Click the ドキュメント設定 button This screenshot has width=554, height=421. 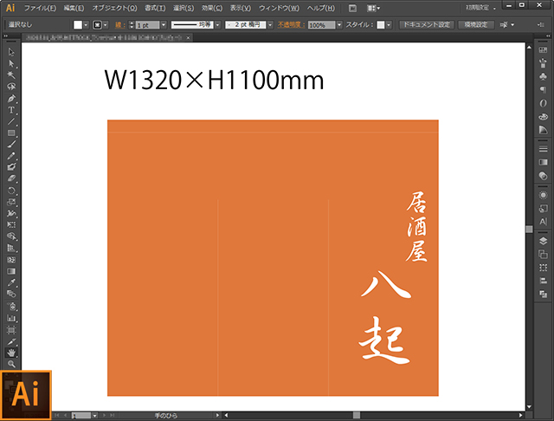coord(427,25)
